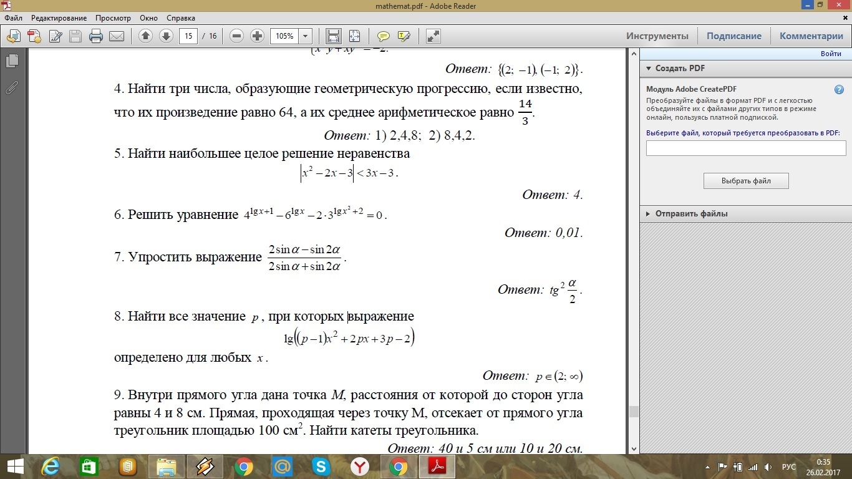This screenshot has width=852, height=479.
Task: Go to previous page with up arrow
Action: point(145,36)
